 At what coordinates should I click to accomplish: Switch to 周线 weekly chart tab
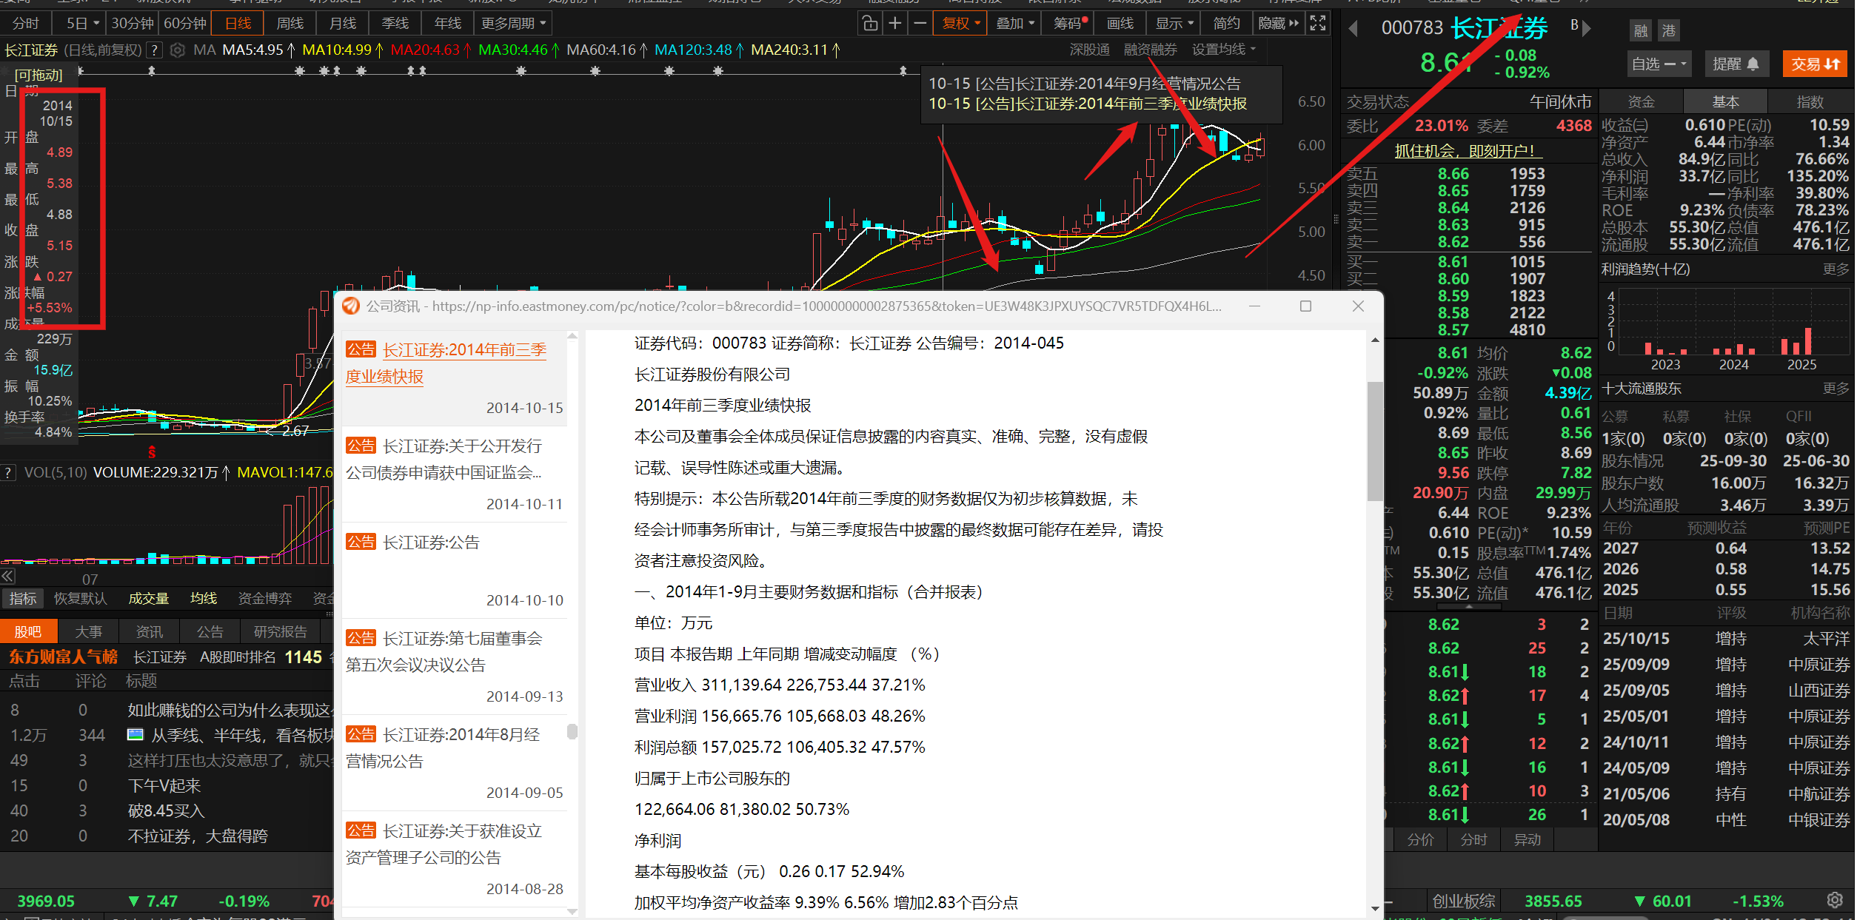[x=290, y=24]
